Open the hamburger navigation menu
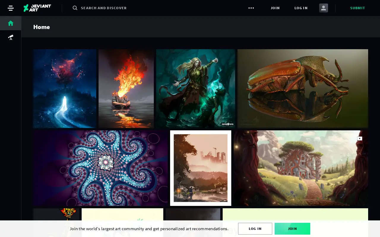 11,8
